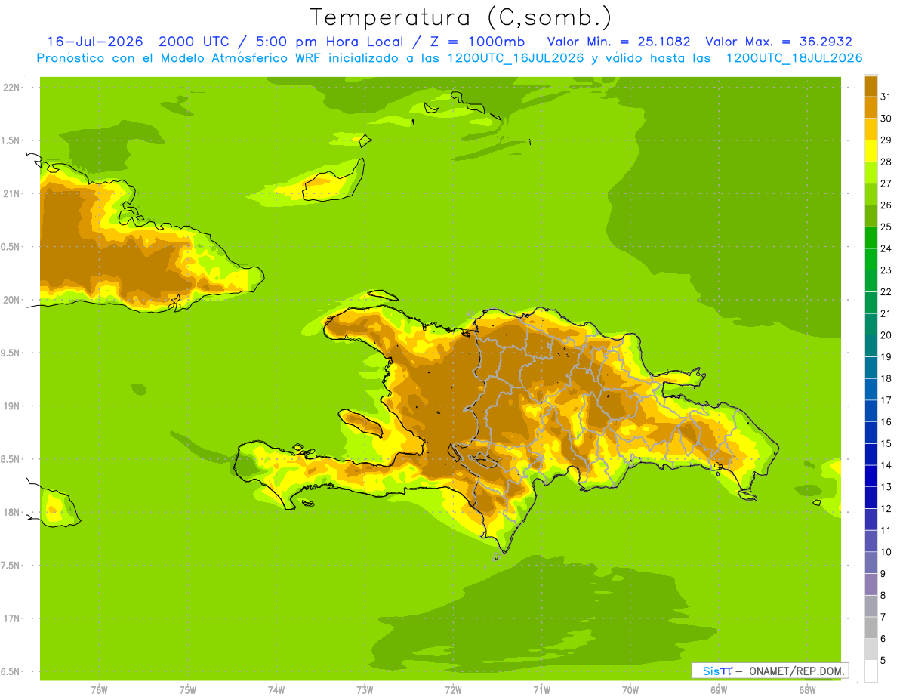Click white swatch below 5
Screen dimensions: 906x700
(x=871, y=671)
